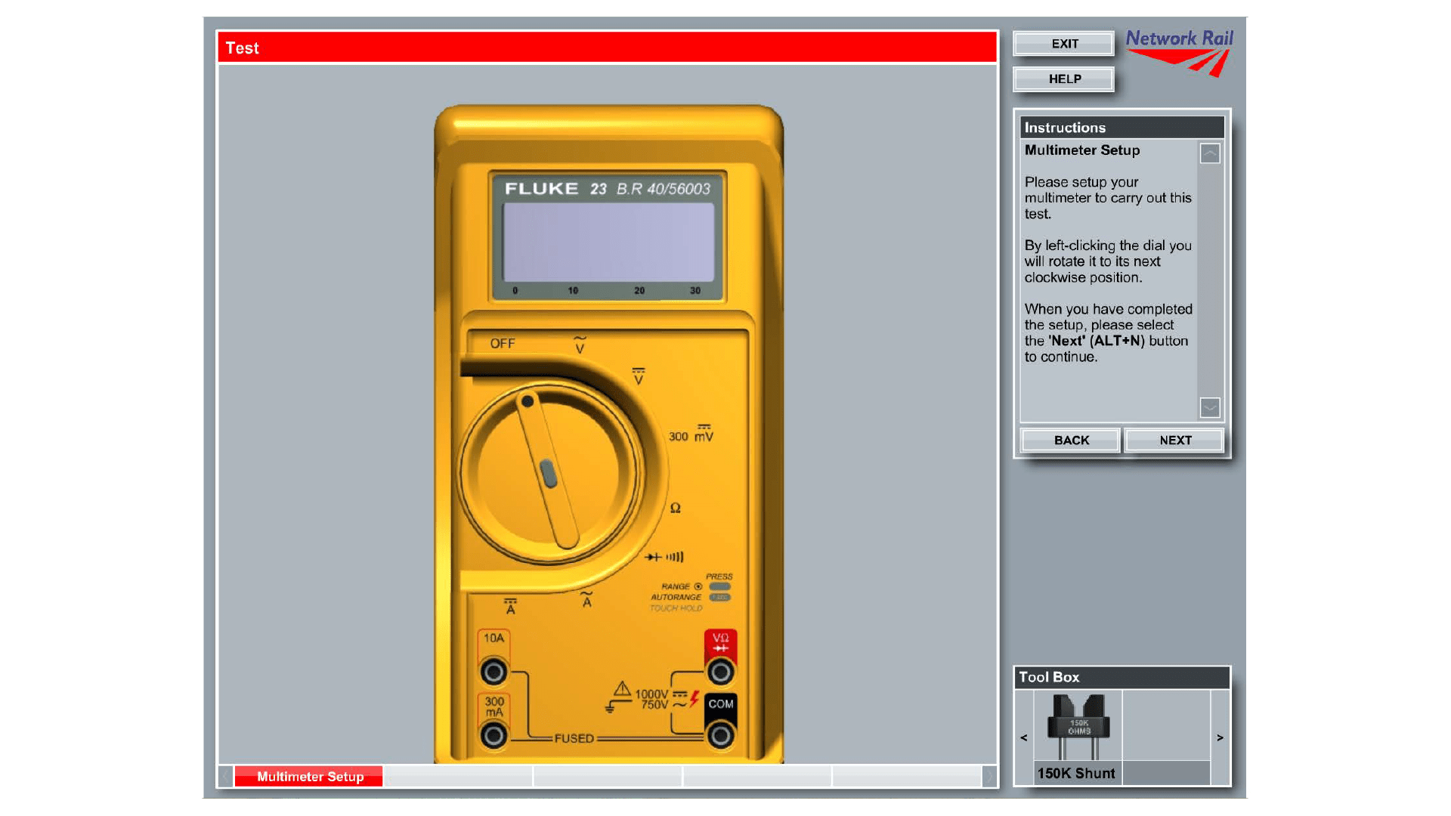Click the AUTORANGE touch hold button
1451x816 pixels.
coord(719,598)
